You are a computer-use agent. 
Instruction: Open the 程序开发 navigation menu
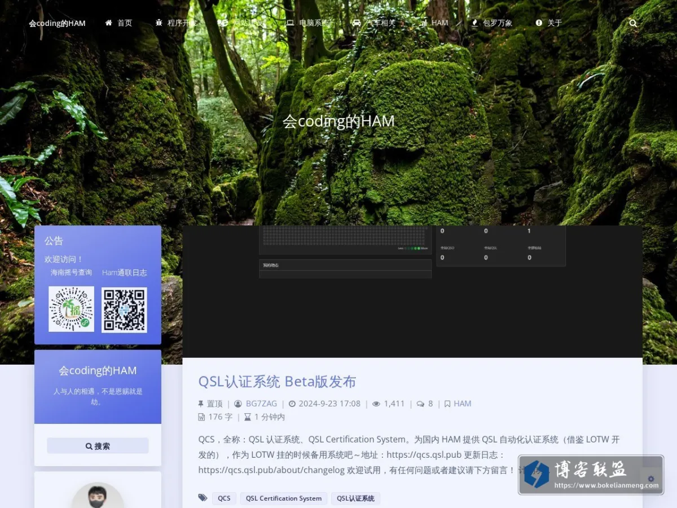[176, 23]
